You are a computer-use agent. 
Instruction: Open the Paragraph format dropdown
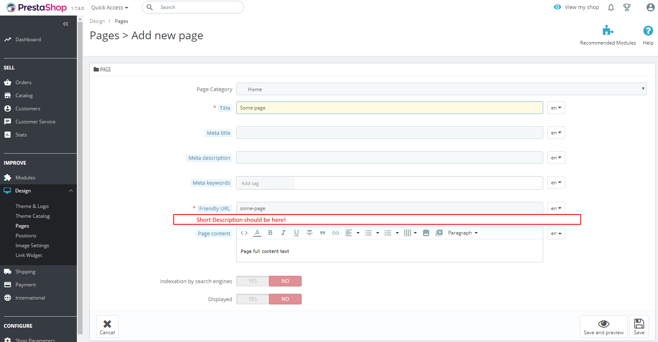tap(463, 233)
